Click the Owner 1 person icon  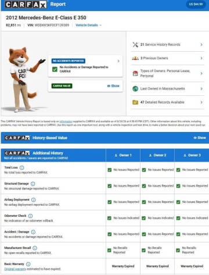pos(116,155)
